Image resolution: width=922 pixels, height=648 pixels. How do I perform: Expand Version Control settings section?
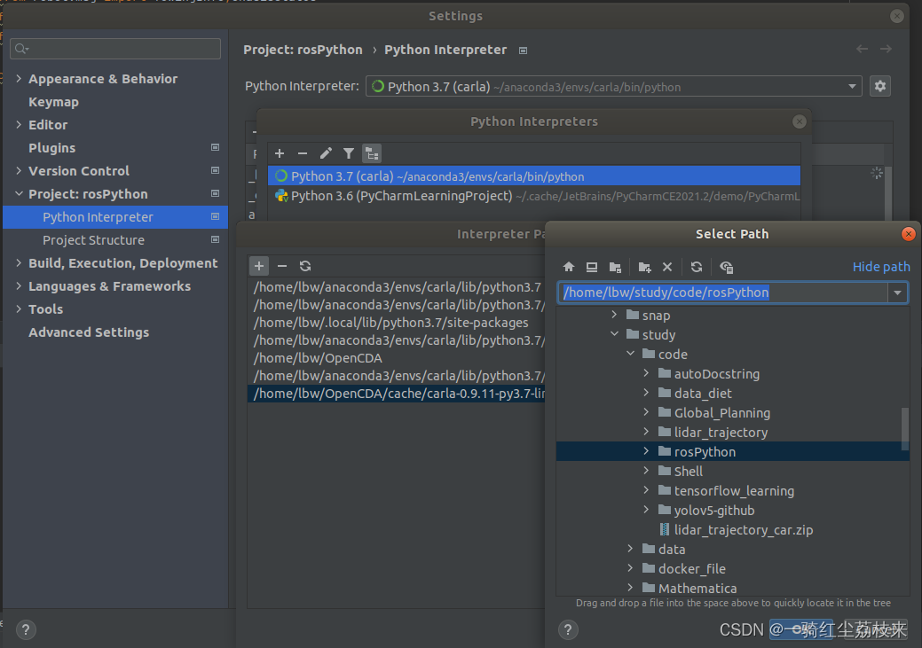pos(19,170)
